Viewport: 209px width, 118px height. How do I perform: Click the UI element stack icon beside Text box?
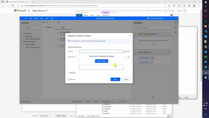(x=125, y=51)
